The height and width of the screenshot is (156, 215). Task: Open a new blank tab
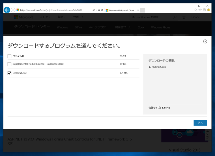142,10
